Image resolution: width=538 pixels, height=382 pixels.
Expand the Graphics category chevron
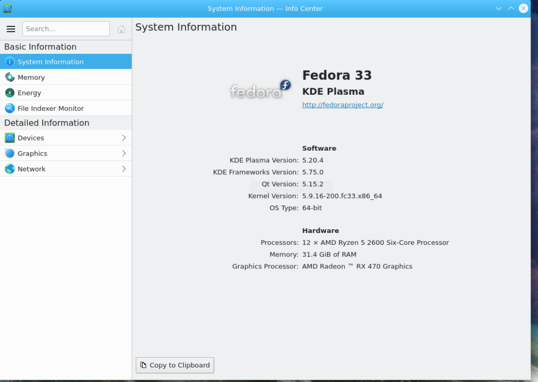pos(124,153)
